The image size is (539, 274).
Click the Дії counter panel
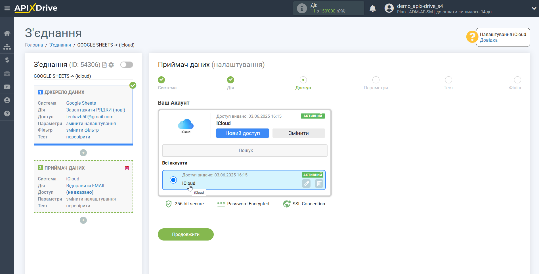(328, 8)
